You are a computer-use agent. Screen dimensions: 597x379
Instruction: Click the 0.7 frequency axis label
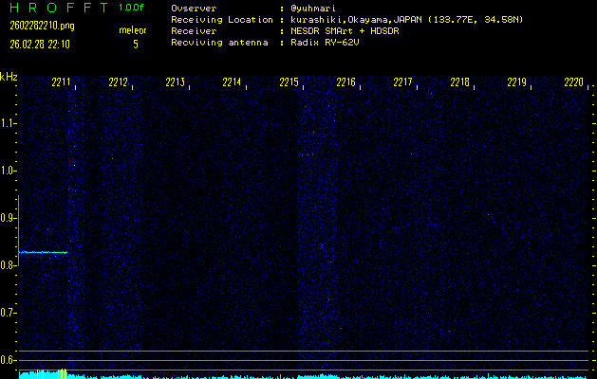7,313
